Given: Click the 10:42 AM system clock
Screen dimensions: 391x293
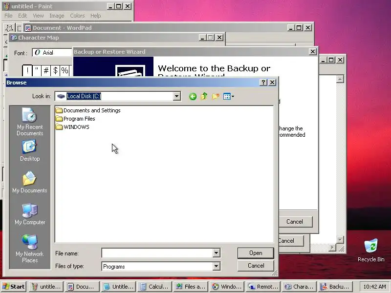Looking at the screenshot, I should (x=374, y=287).
